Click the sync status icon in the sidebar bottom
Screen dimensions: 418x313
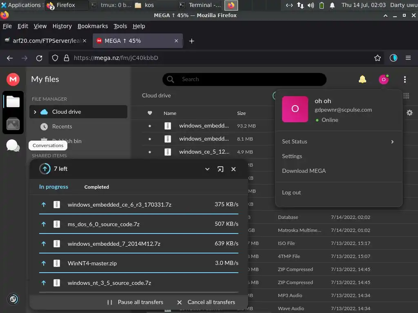coord(13,299)
